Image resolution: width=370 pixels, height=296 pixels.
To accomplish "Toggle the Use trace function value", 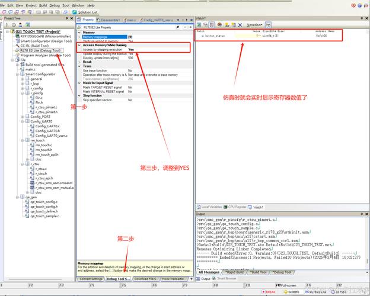I will pos(130,70).
